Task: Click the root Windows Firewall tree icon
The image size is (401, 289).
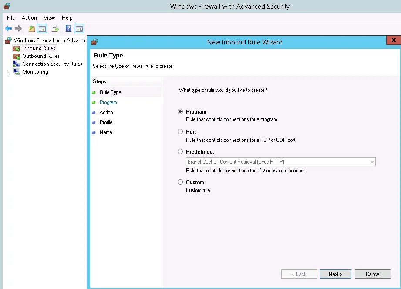Action: click(x=8, y=40)
